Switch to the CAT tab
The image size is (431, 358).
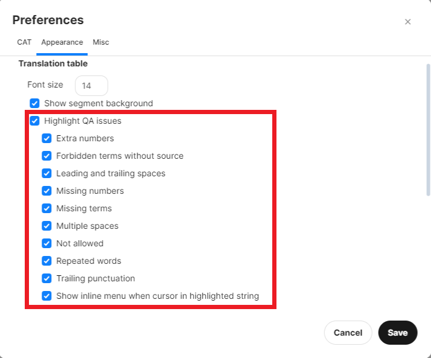tap(24, 42)
